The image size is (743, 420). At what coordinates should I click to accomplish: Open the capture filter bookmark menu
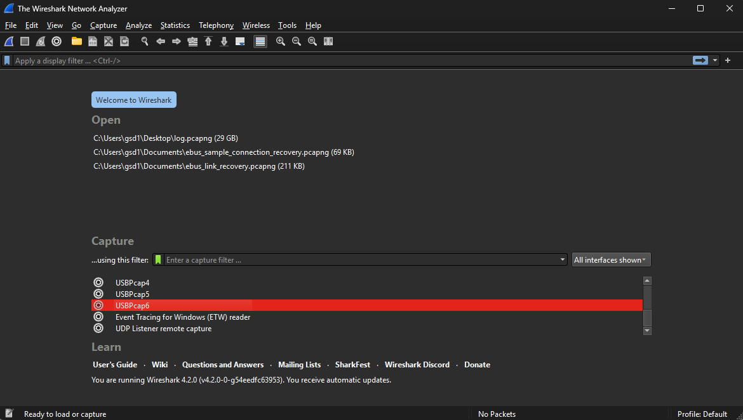click(x=158, y=260)
